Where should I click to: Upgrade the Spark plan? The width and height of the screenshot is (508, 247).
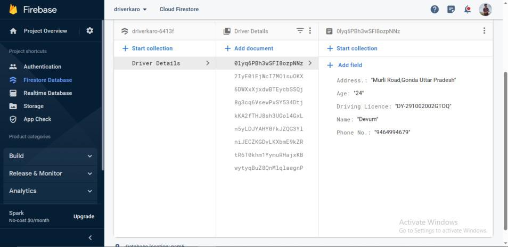coord(84,217)
